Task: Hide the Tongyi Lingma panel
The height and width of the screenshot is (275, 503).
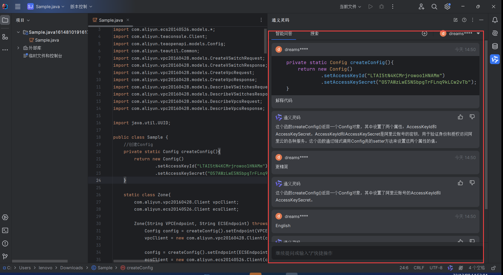Action: click(x=481, y=20)
